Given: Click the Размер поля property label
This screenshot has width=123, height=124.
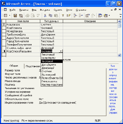Looking at the screenshot, I should 12,70.
